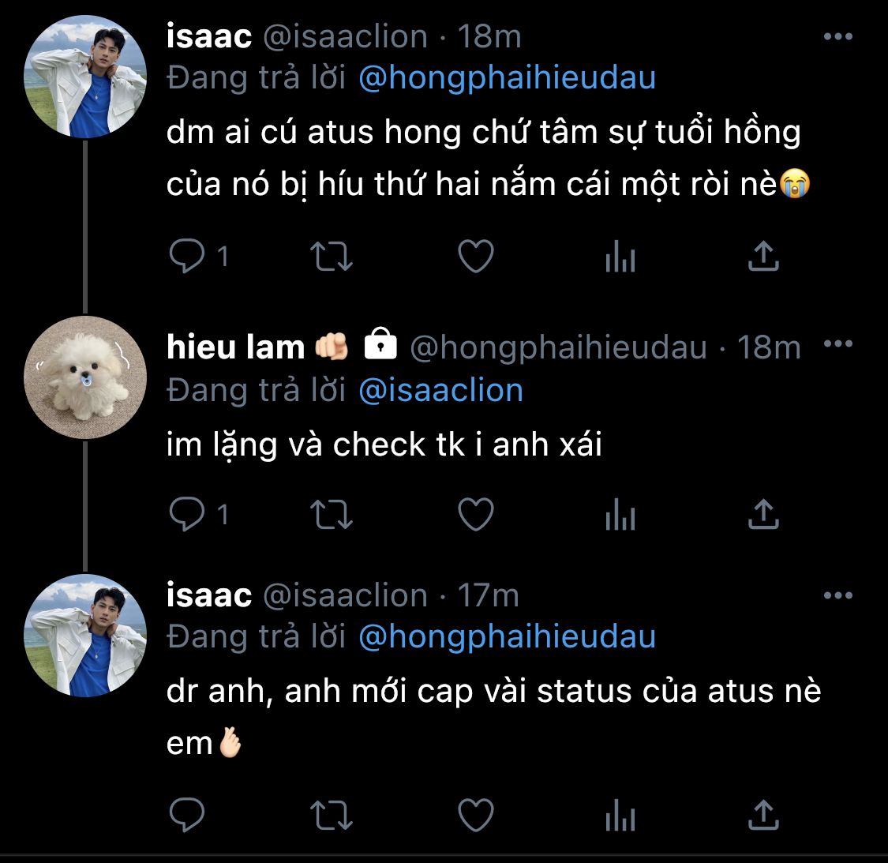Open hieu lam's puppy profile picture
This screenshot has height=863, width=888.
coord(85,377)
